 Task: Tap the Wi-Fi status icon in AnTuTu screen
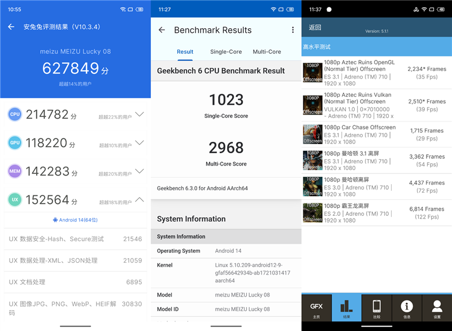[123, 9]
